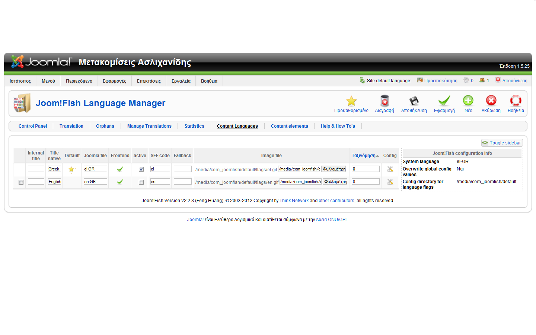Click the Διαγραφή trash icon
The width and height of the screenshot is (536, 335).
pyautogui.click(x=385, y=101)
